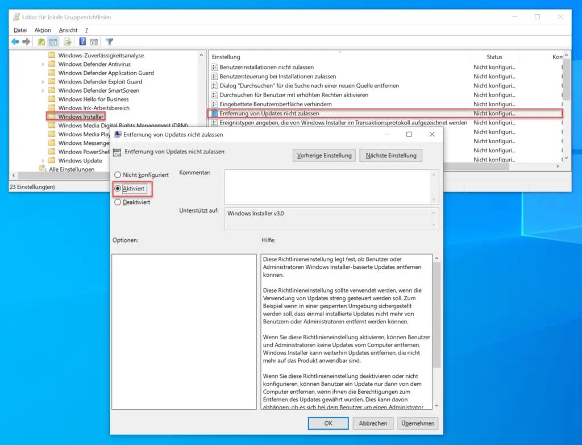
Task: Open help with the question mark icon
Action: click(82, 41)
